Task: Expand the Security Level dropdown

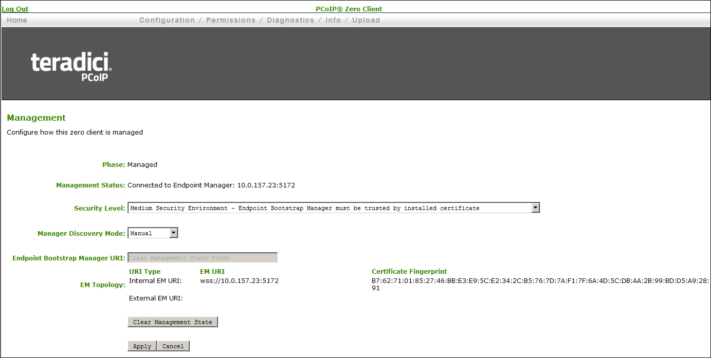Action: (x=334, y=208)
